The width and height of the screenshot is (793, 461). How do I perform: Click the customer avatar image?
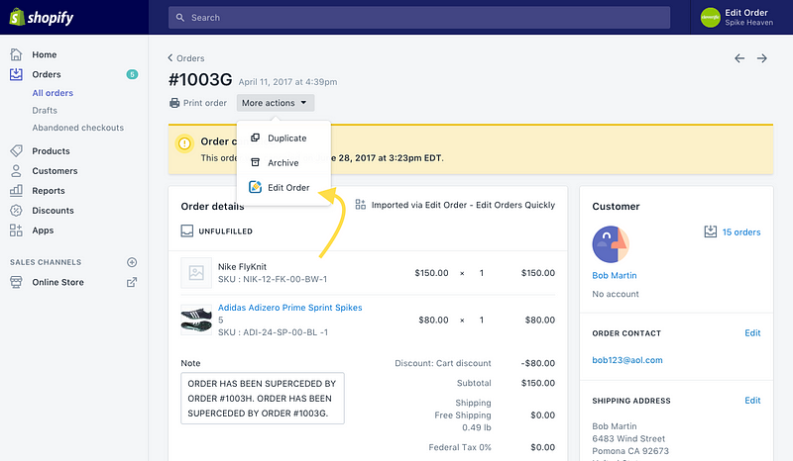pyautogui.click(x=611, y=244)
